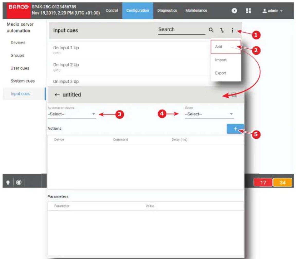Click the light bulb icon in status bar
Image resolution: width=296 pixels, height=259 pixels.
[x=8, y=183]
